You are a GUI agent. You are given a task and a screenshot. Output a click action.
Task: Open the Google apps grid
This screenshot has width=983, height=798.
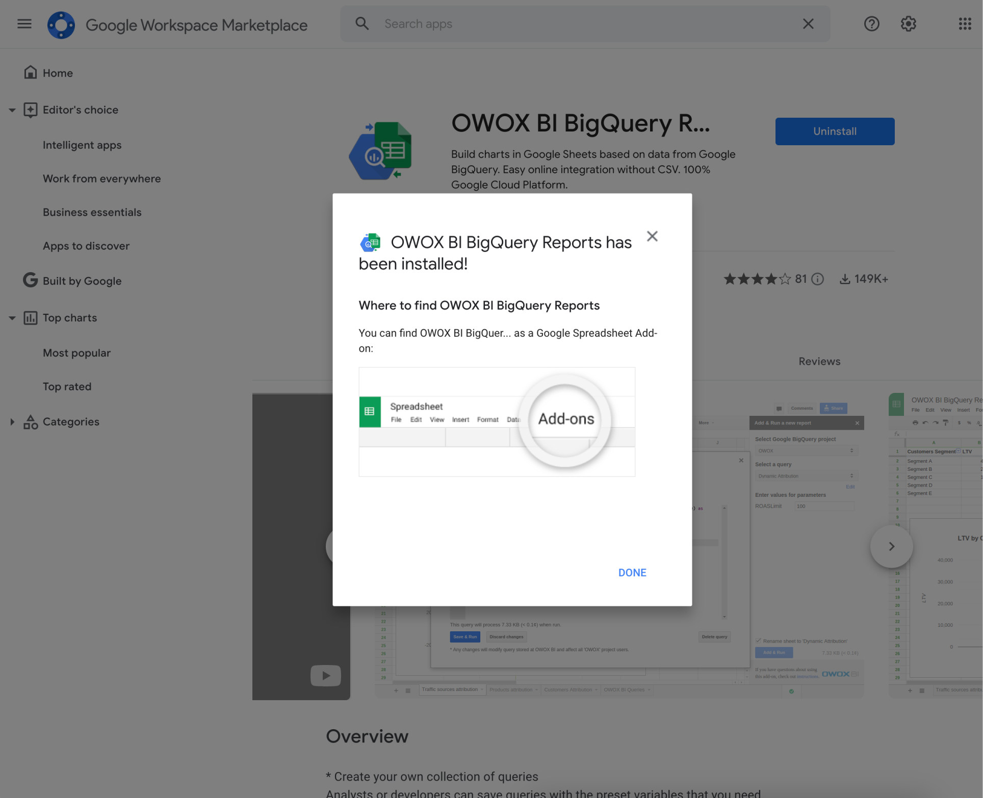[x=965, y=23]
